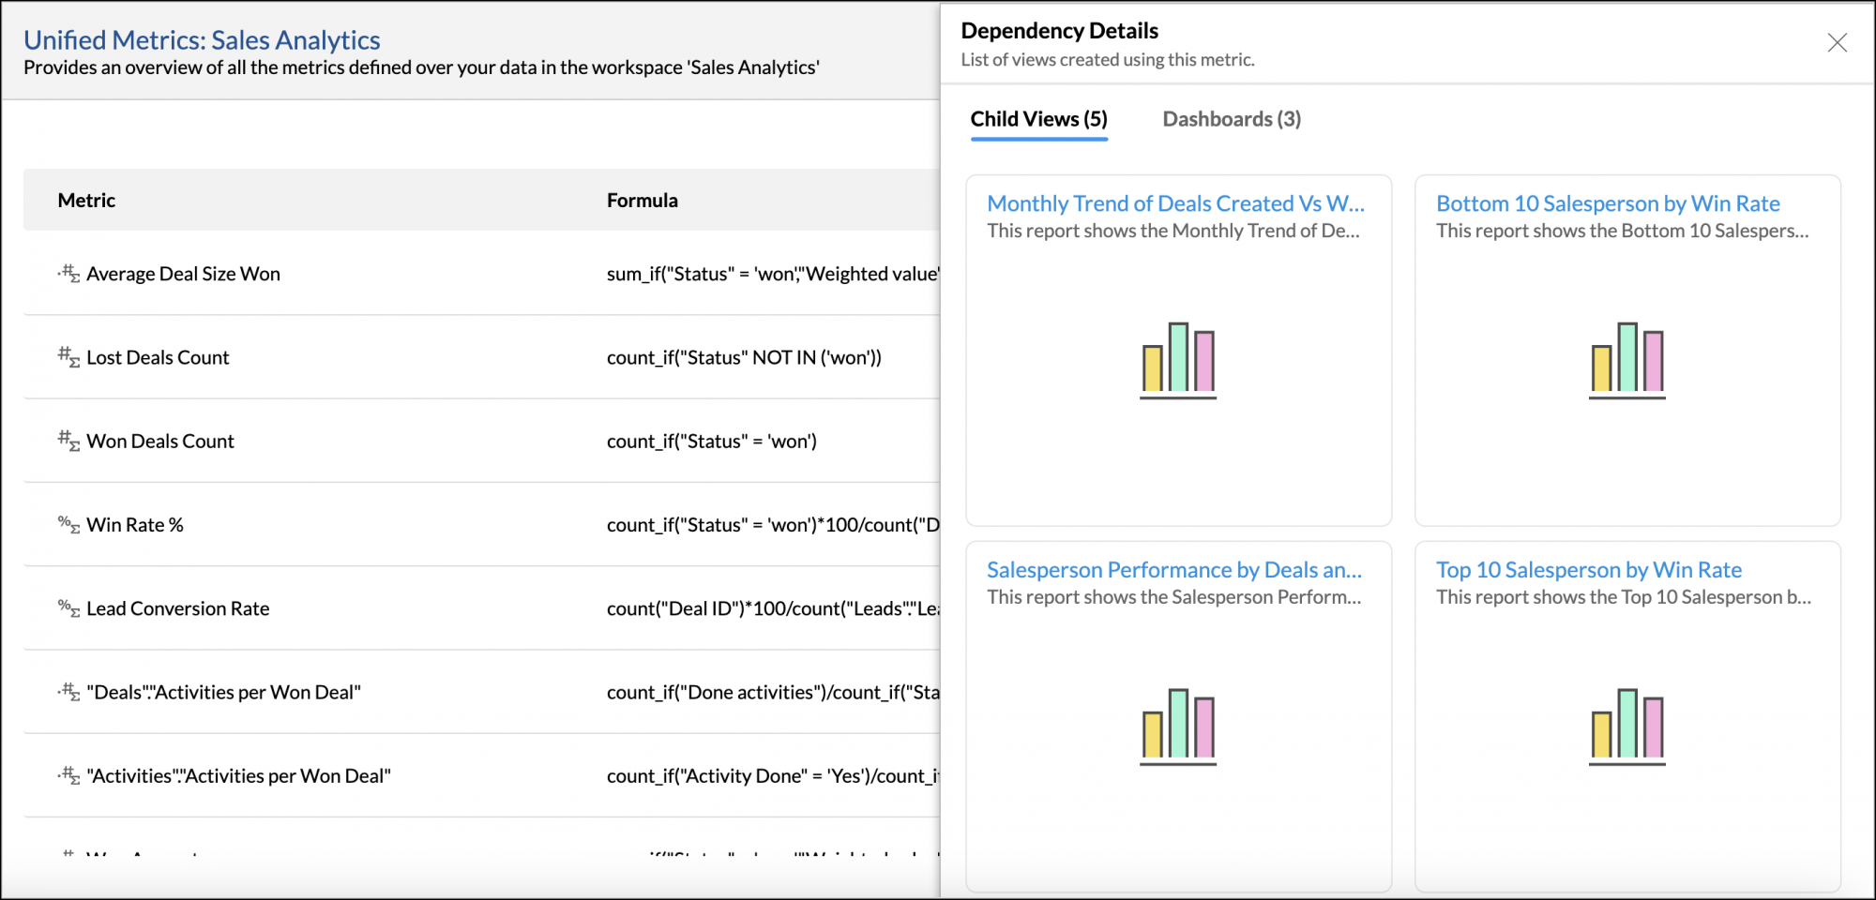Click the Metric column header
The width and height of the screenshot is (1876, 900).
(86, 200)
